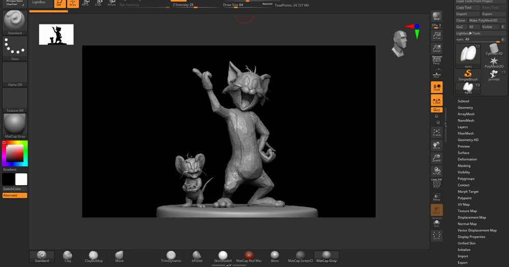
Task: Click Make PolyMesh3D button
Action: 487,20
